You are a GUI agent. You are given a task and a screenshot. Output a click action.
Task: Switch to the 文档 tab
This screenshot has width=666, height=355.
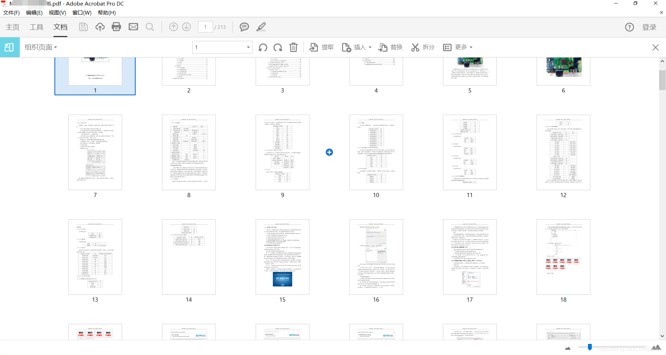(x=60, y=27)
